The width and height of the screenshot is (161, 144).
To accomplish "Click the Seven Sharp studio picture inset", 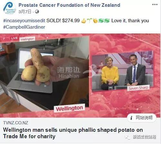I will (x=123, y=72).
